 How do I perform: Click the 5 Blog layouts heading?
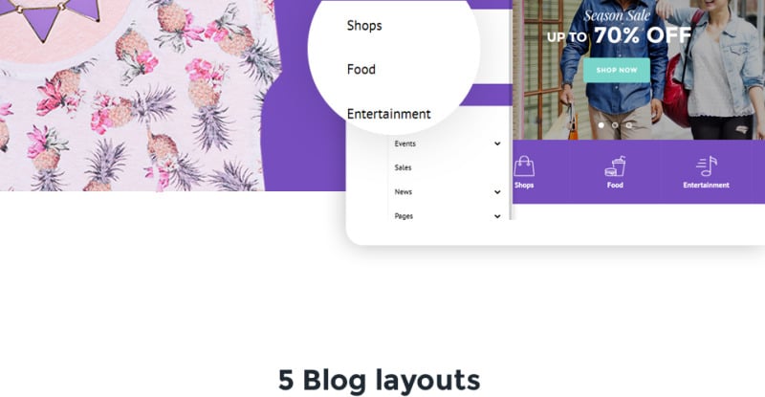point(379,380)
